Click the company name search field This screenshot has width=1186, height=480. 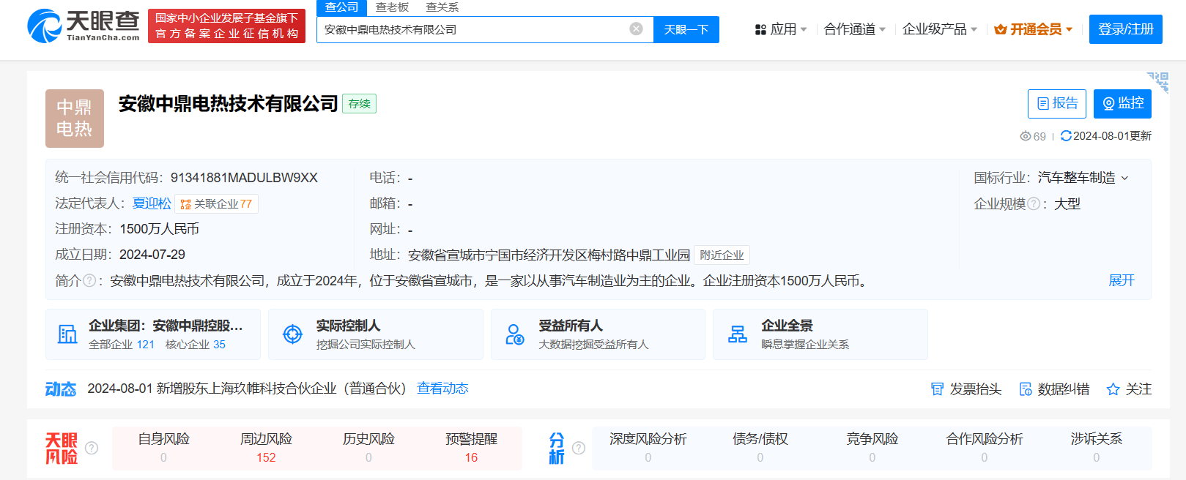point(472,29)
